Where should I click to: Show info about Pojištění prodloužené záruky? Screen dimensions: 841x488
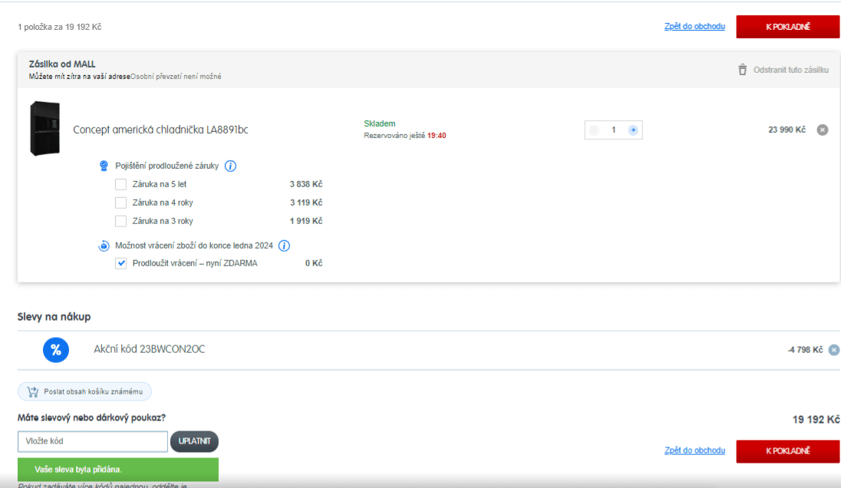tap(230, 166)
